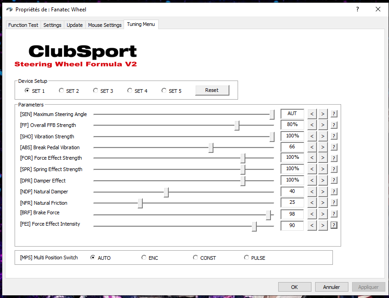Viewport: 389px width, 298px height.
Task: Open help for Brake Force
Action: click(334, 214)
